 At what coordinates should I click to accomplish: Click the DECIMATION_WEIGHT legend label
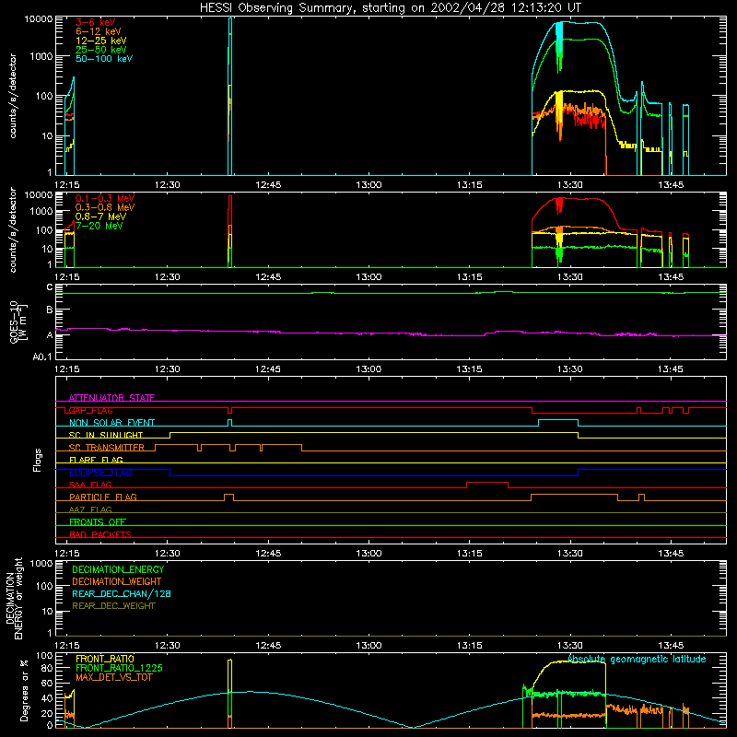[117, 581]
